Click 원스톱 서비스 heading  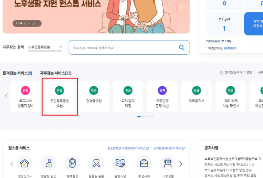(19, 148)
